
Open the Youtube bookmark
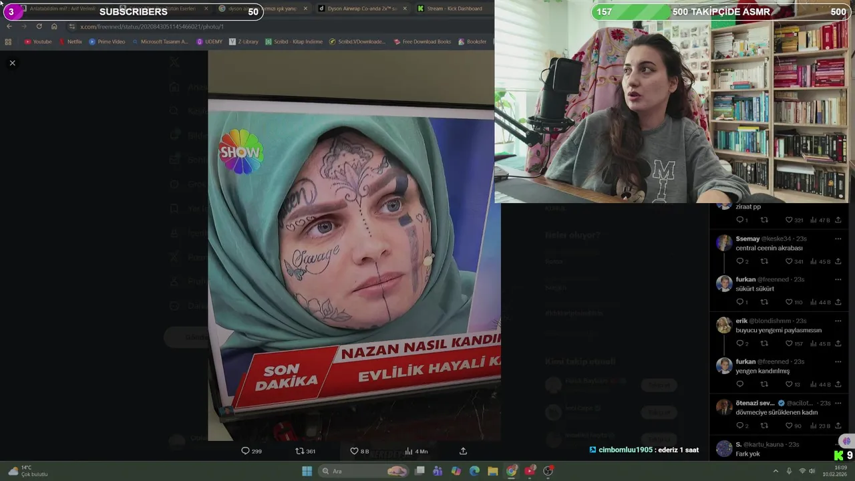click(37, 41)
